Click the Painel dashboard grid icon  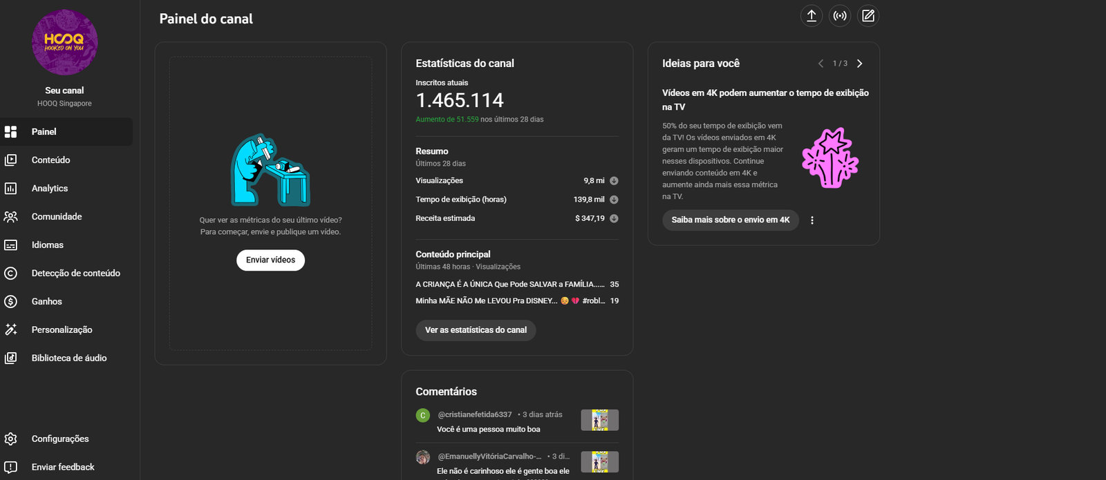(x=10, y=132)
